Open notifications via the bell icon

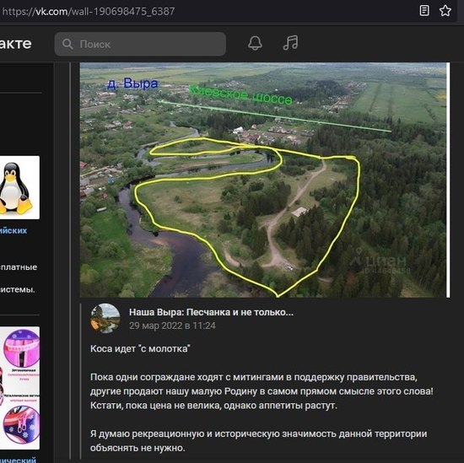click(255, 44)
